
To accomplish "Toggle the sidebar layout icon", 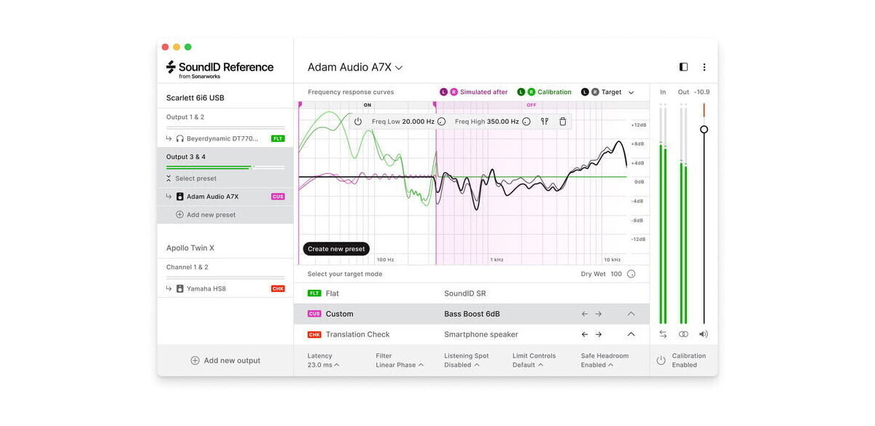I will click(683, 67).
